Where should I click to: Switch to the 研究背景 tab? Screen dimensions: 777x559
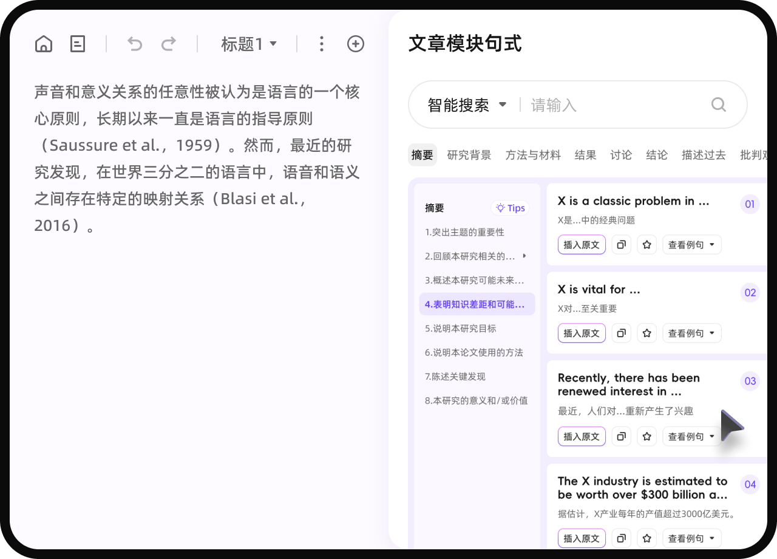469,155
